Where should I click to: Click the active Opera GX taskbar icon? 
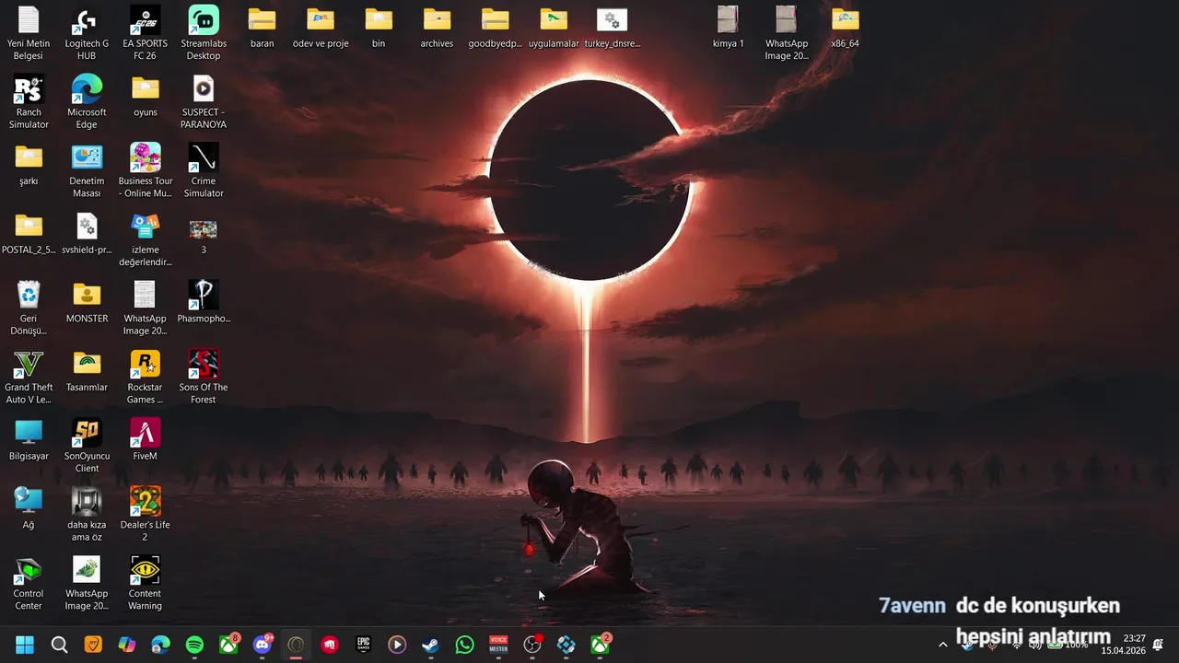(x=296, y=645)
